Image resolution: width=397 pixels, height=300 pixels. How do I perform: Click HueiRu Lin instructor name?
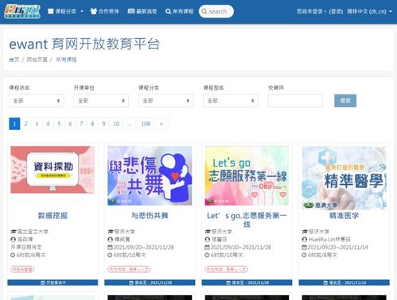[329, 240]
